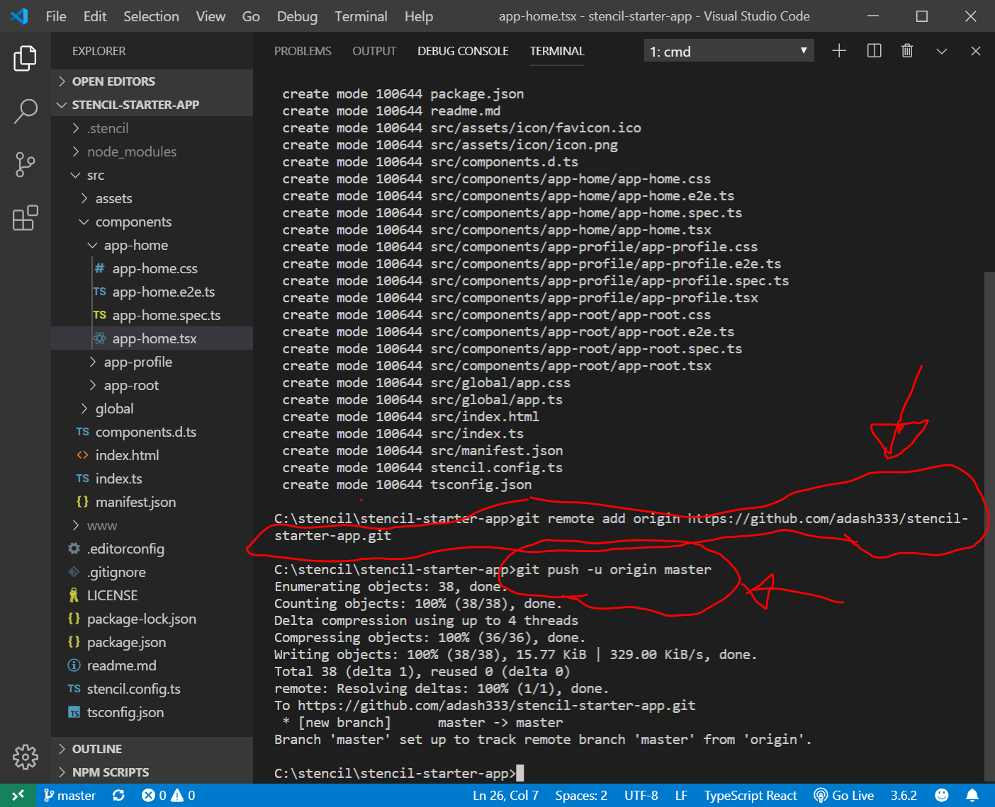Maximize panel size with chevron
995x807 pixels.
(x=941, y=51)
